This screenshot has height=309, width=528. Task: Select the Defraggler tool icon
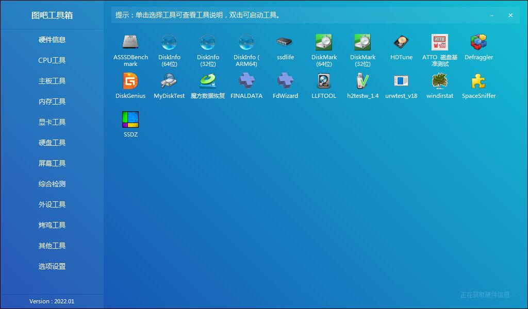click(478, 46)
